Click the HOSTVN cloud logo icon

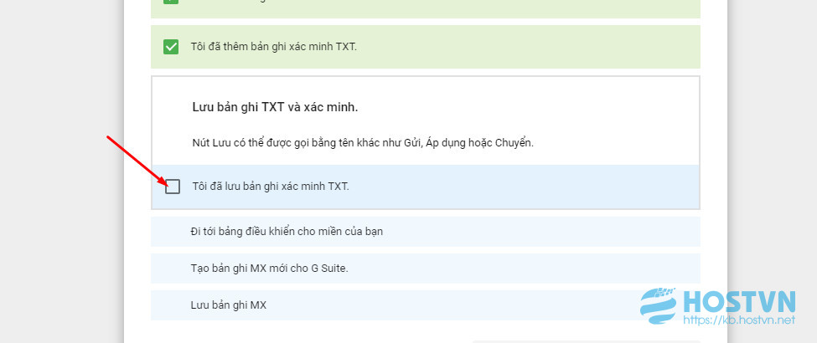coord(659,307)
